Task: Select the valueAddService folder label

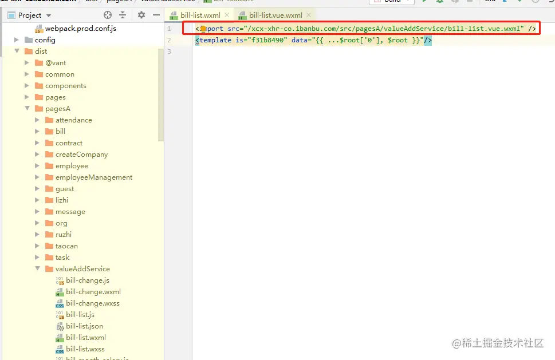Action: coord(82,269)
